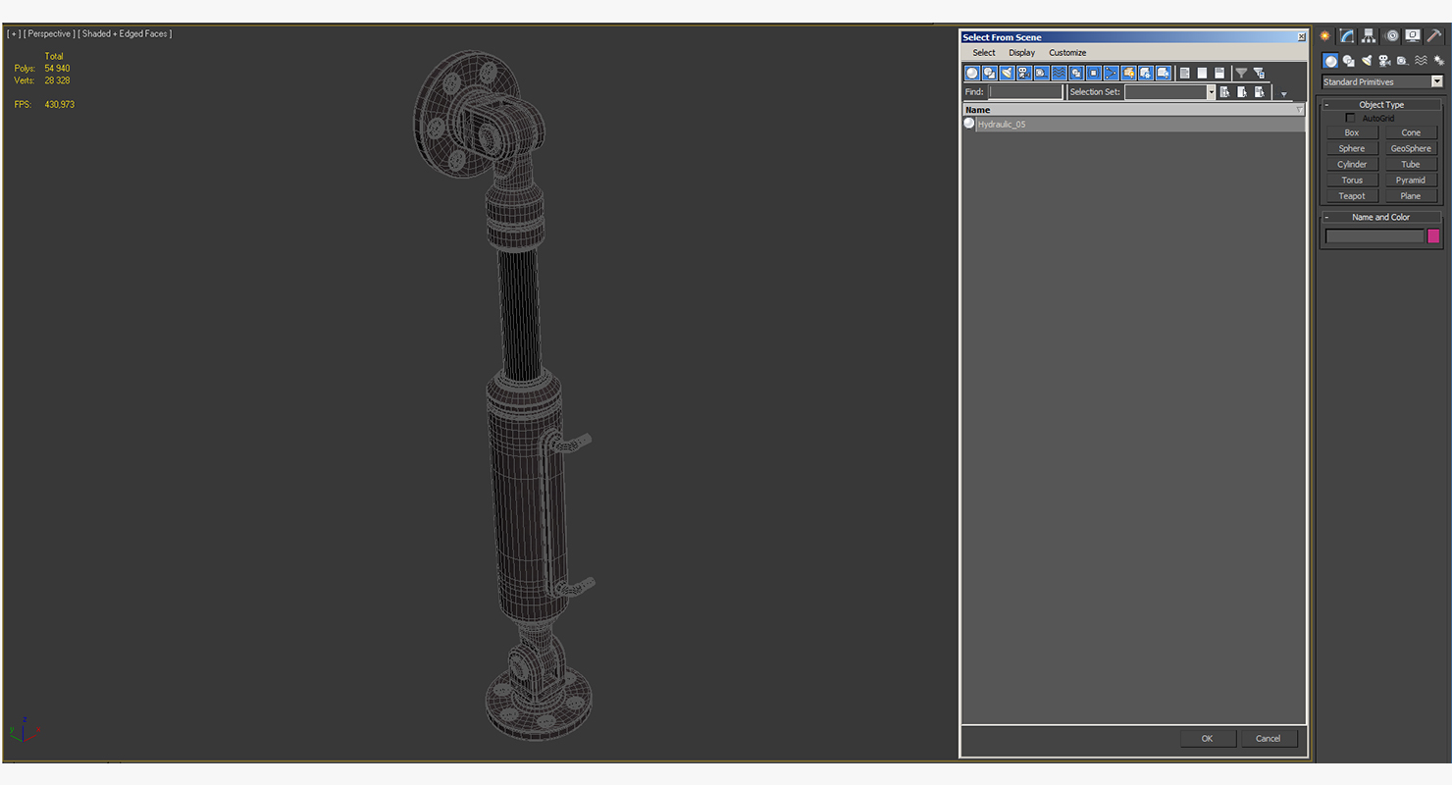The width and height of the screenshot is (1452, 785).
Task: Click the Cone primitive button
Action: point(1411,132)
